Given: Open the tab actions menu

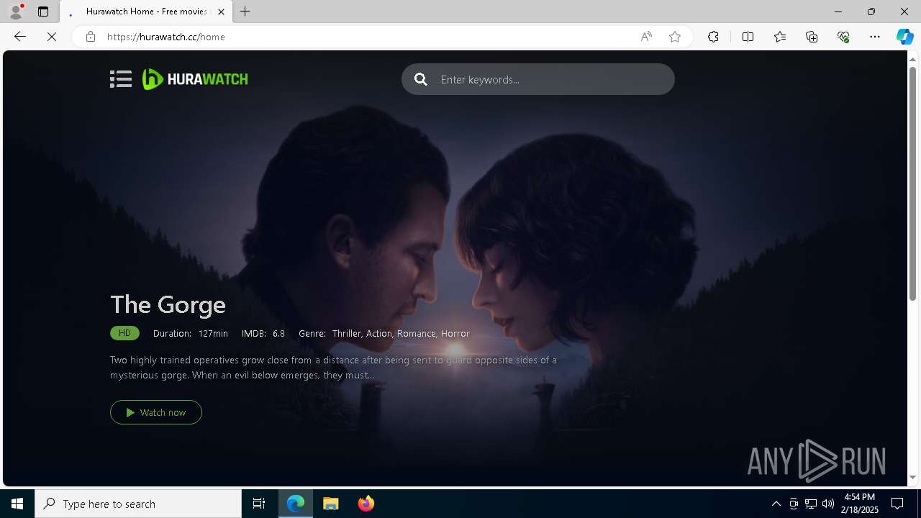Looking at the screenshot, I should 43,12.
